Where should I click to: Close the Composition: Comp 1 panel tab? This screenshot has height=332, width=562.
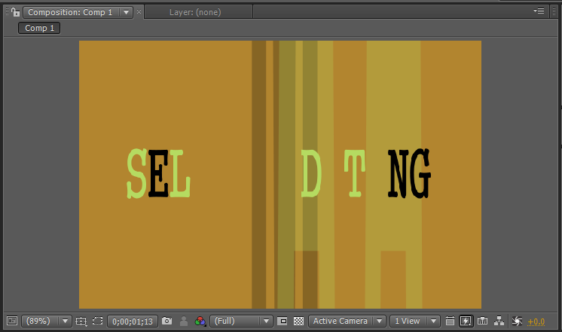(139, 12)
